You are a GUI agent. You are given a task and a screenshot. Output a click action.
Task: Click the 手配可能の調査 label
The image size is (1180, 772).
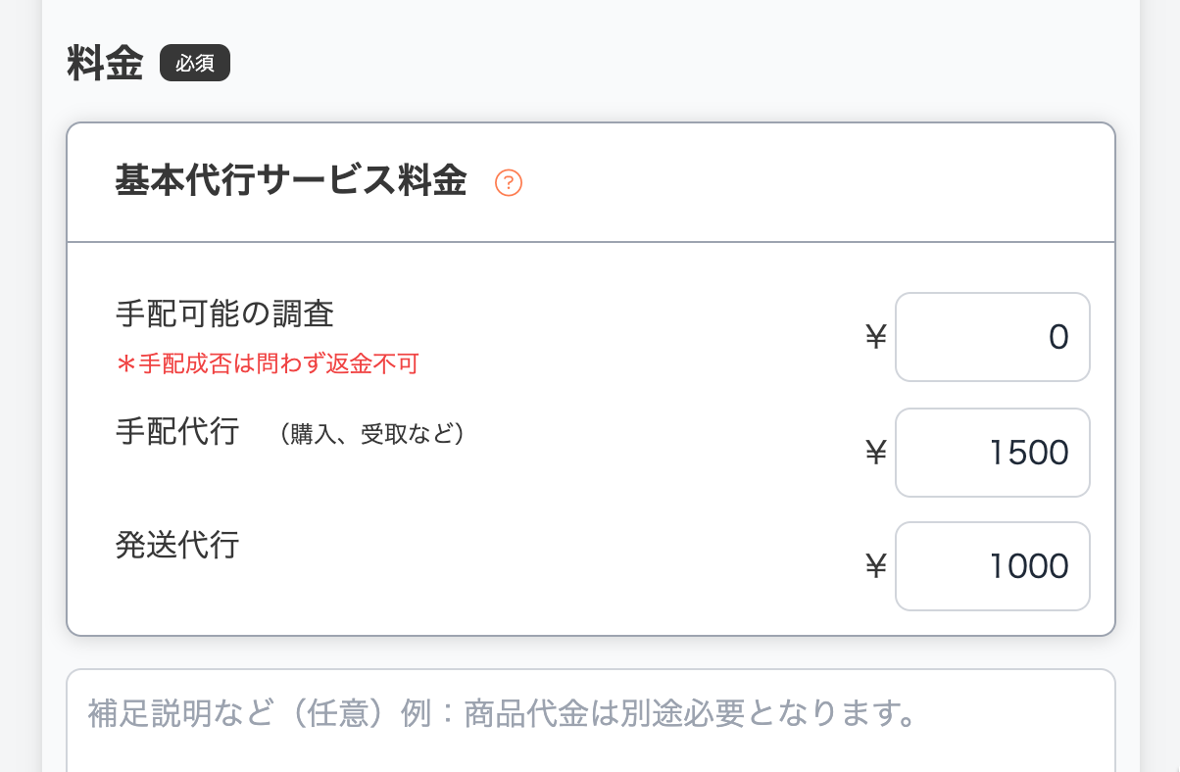coord(222,313)
